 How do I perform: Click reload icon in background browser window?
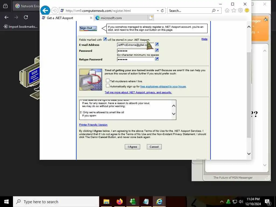point(26,17)
